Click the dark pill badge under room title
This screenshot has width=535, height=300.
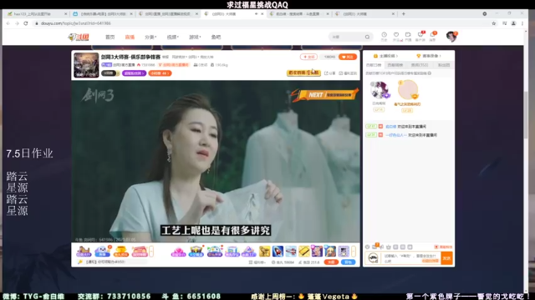tap(110, 73)
